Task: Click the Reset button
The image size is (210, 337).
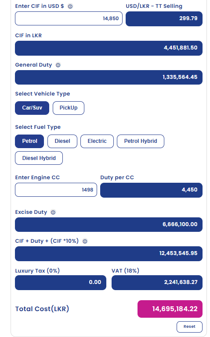Action: click(x=189, y=326)
